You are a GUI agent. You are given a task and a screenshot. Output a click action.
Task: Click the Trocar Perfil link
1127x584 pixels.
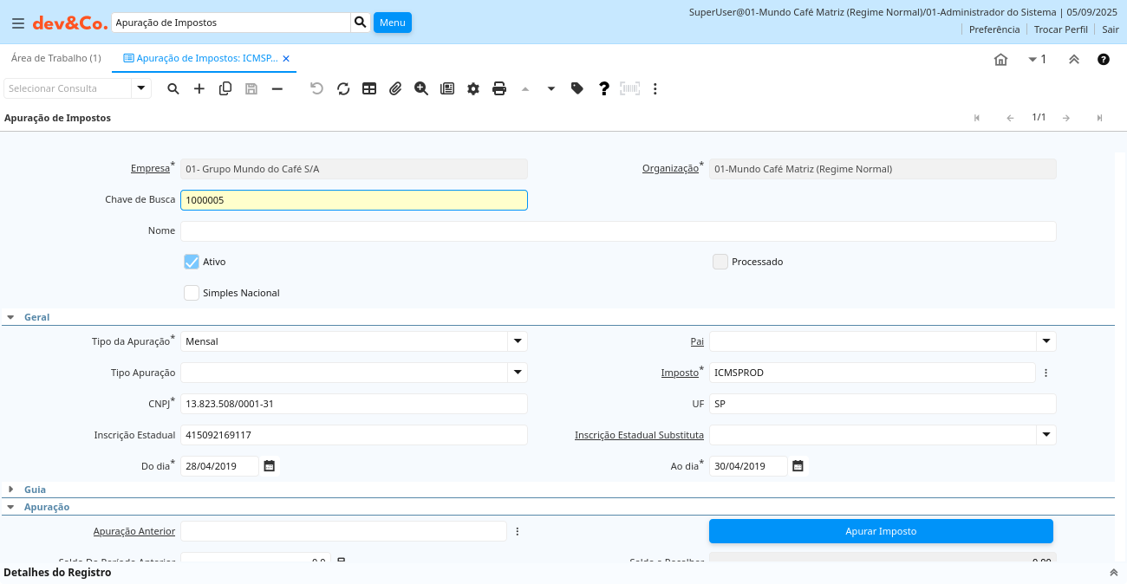(x=1060, y=29)
